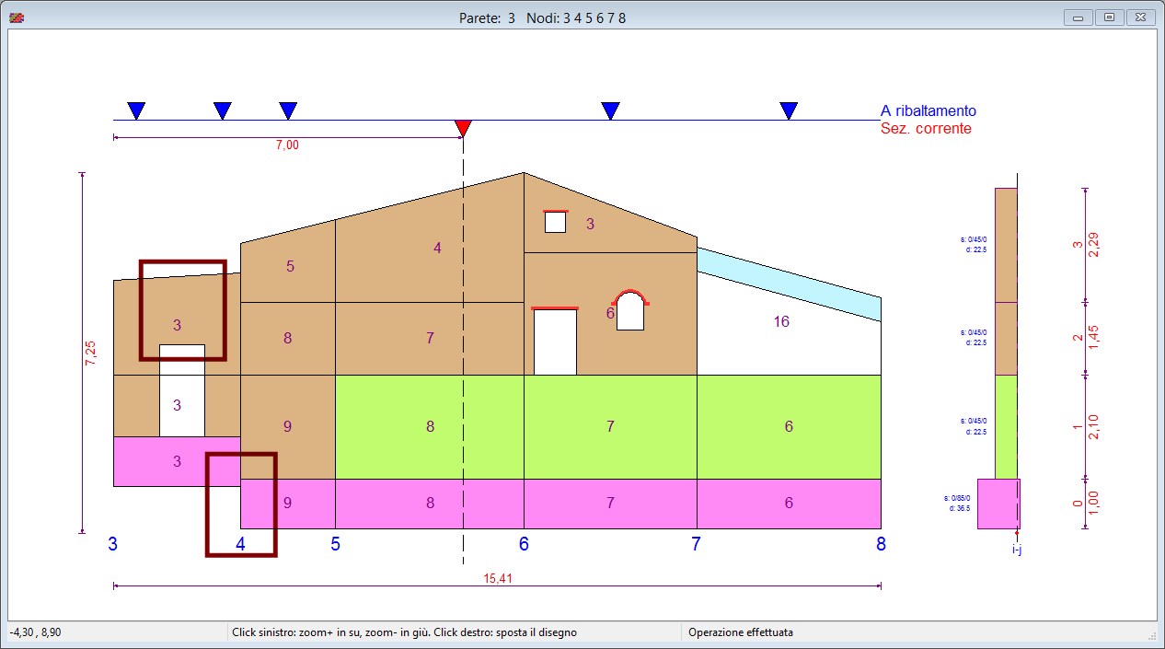Screen dimensions: 1165x649
Task: Click the blue triangle marker between nodes 6 and 7
Action: pyautogui.click(x=610, y=110)
